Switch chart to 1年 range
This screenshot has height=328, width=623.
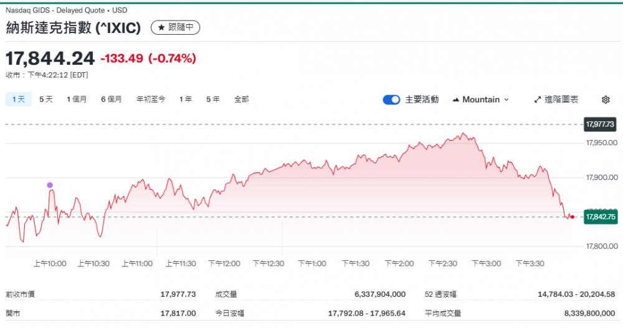(186, 99)
